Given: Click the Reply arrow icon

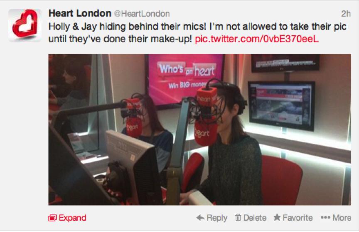Looking at the screenshot, I should 200,217.
